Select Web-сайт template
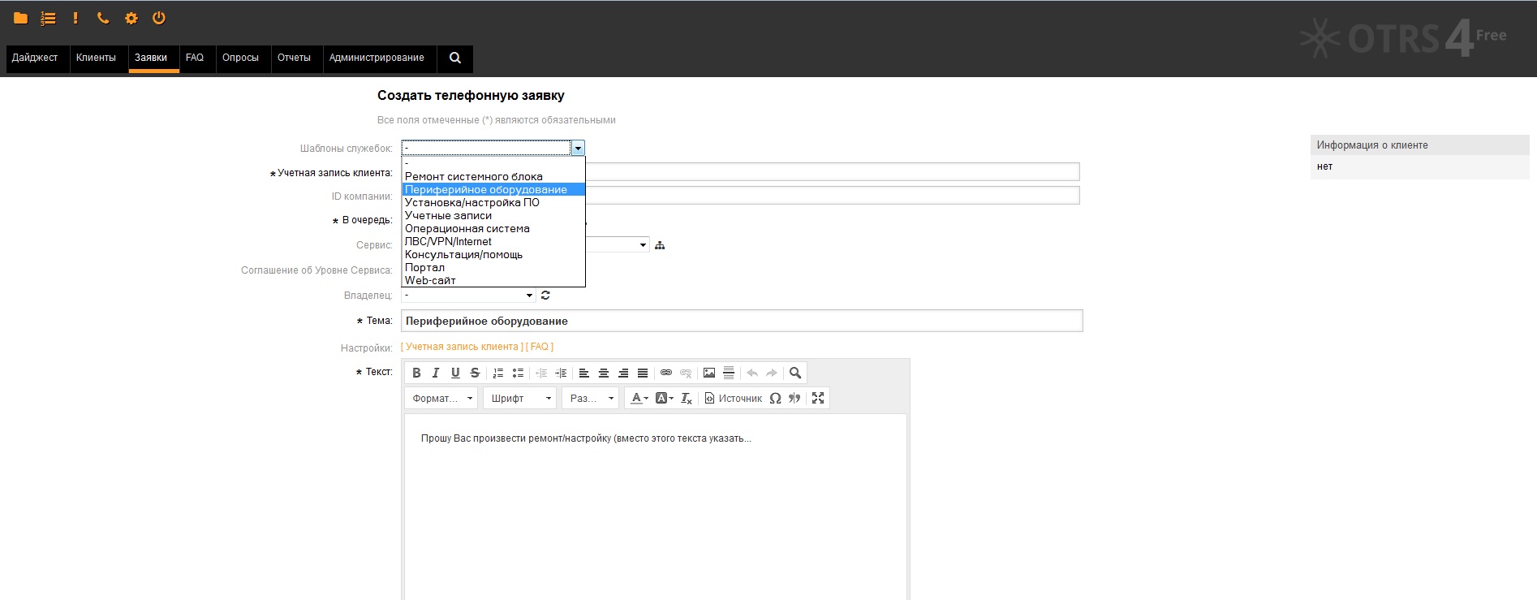 (x=493, y=280)
